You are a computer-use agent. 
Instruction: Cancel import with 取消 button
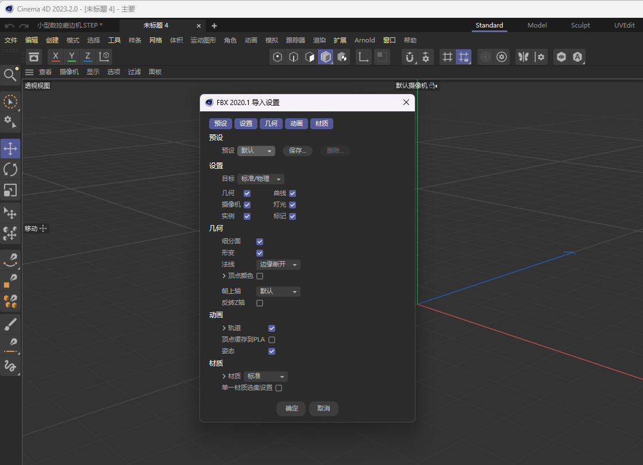(x=324, y=409)
